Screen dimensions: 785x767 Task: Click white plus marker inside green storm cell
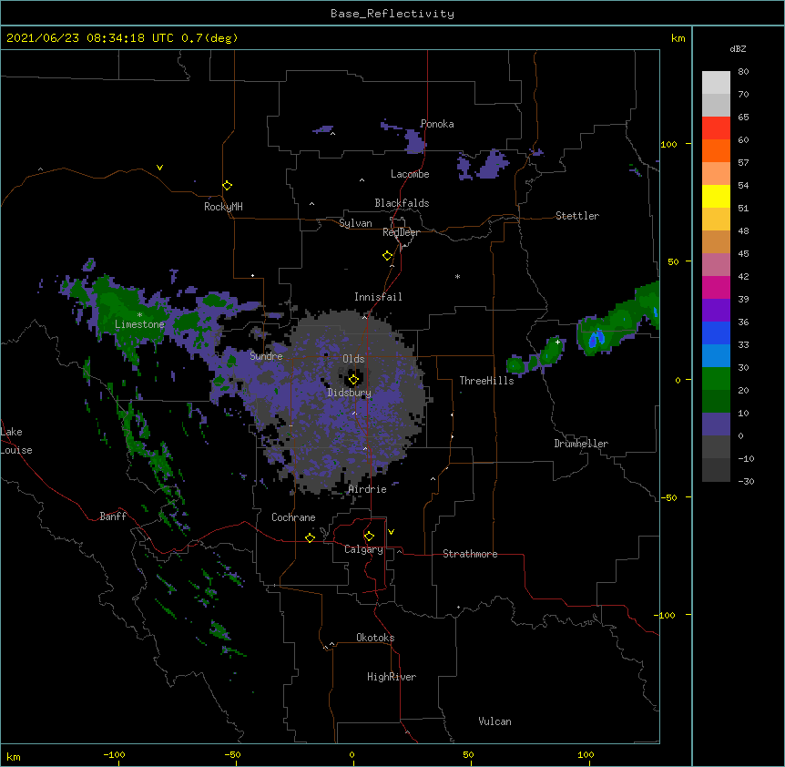557,342
